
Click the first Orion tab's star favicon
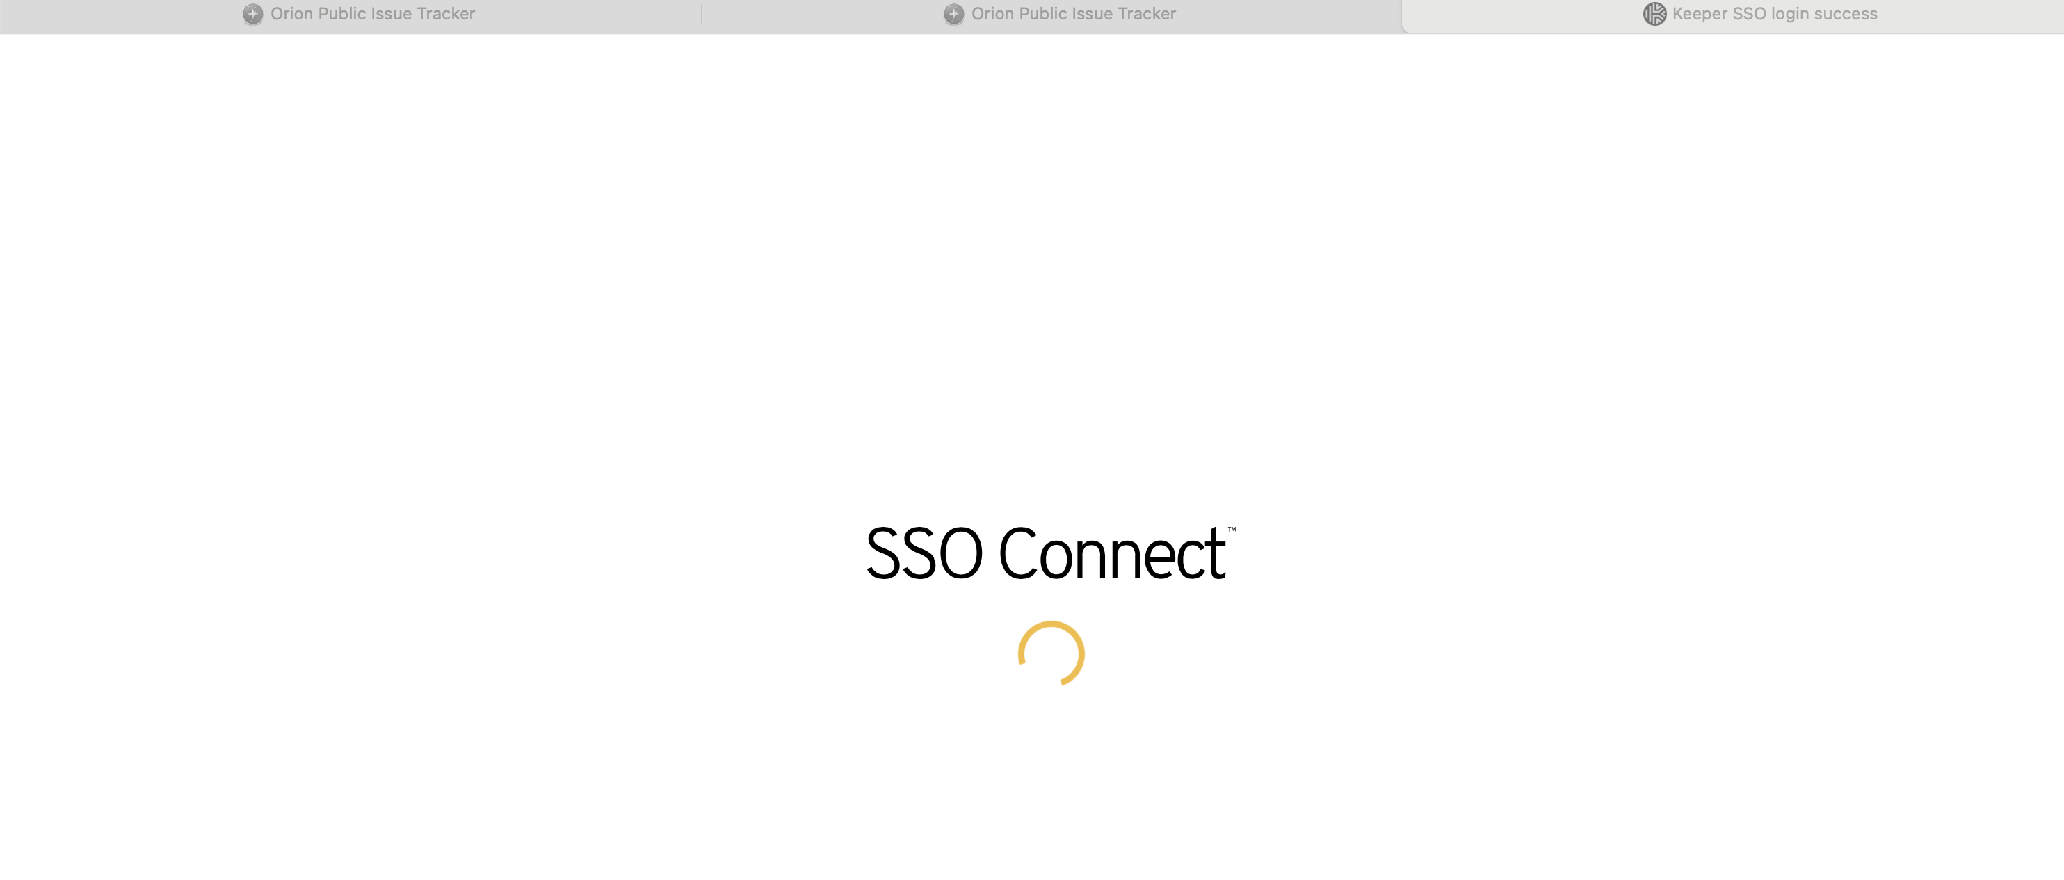[x=252, y=14]
